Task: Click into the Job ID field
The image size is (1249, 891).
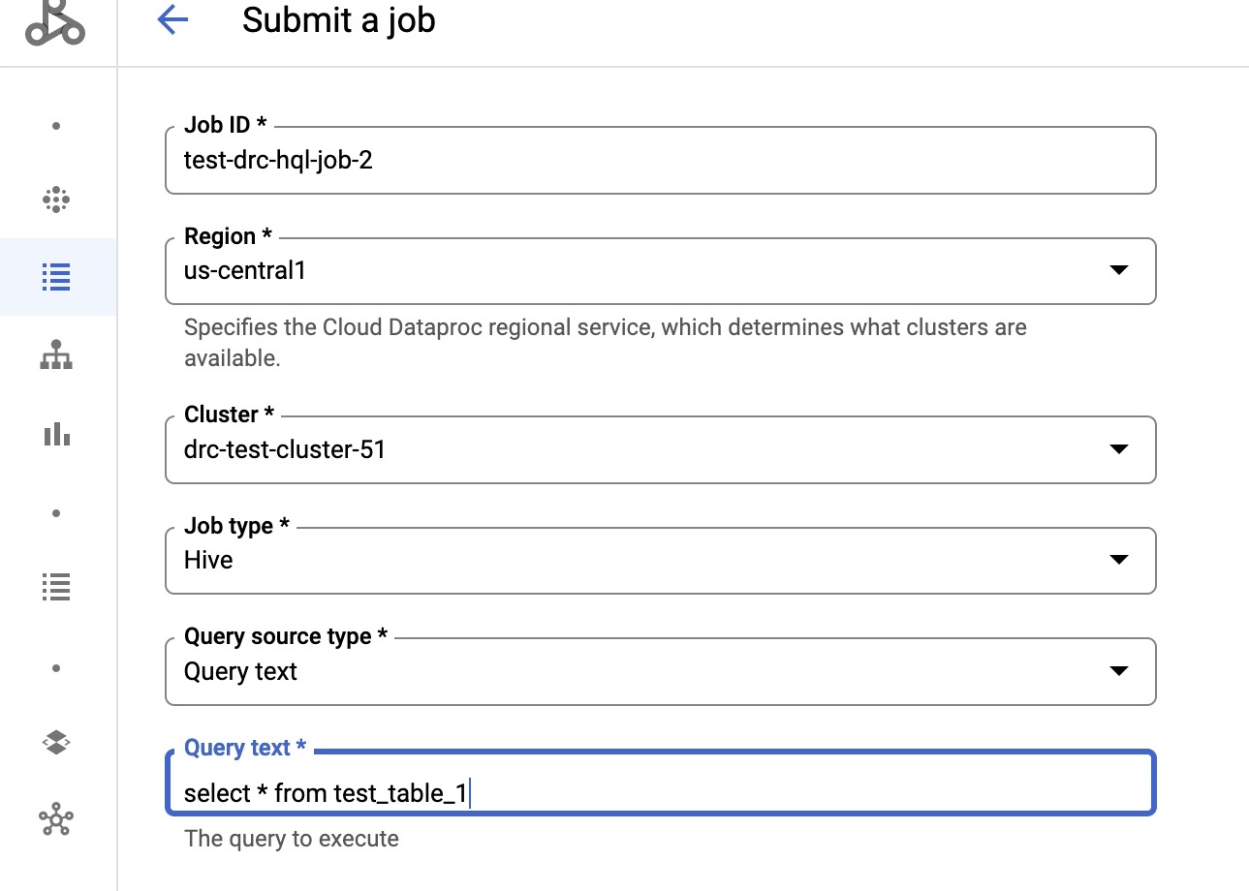Action: coord(659,160)
